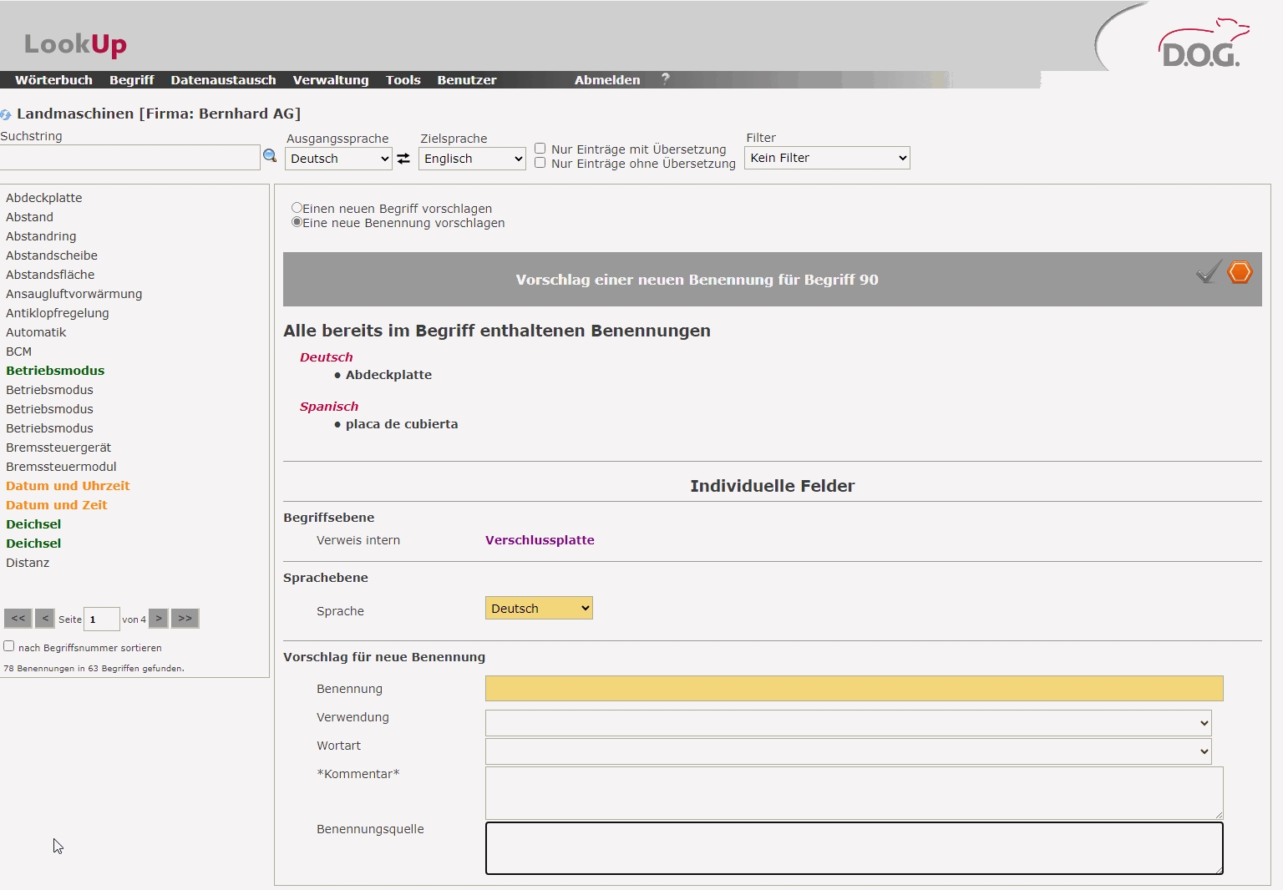Click the help question mark icon
The image size is (1283, 890).
666,79
